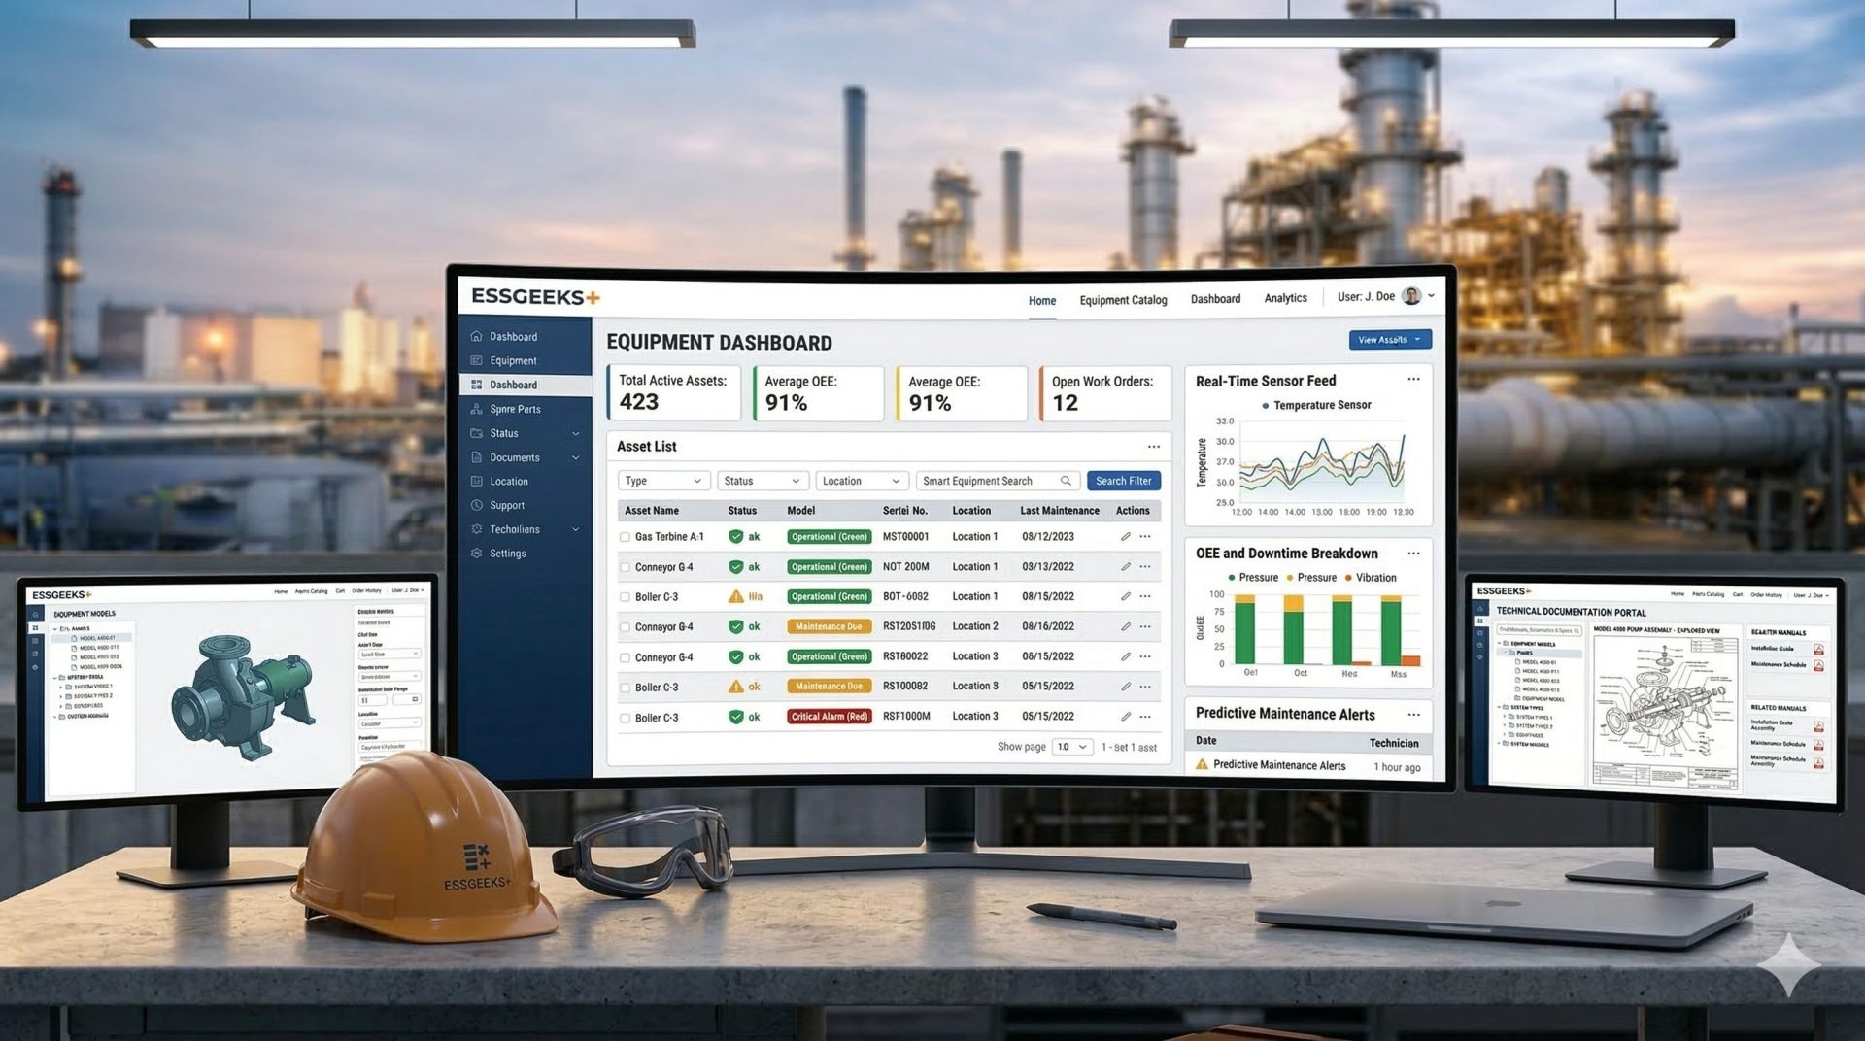1865x1041 pixels.
Task: Open the Analytics tab in top navigation
Action: (x=1285, y=298)
